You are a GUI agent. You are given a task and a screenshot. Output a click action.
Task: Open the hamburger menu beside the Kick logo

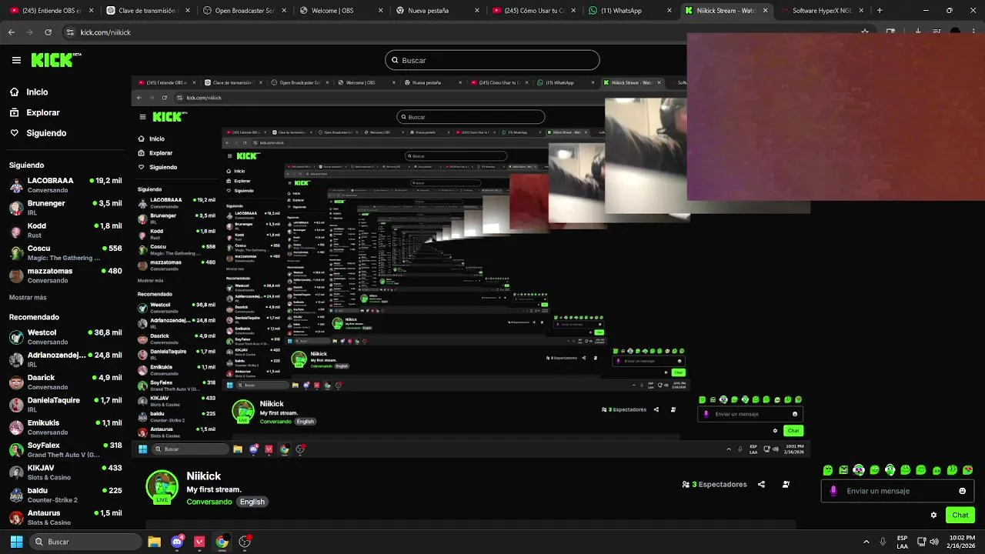[x=16, y=60]
